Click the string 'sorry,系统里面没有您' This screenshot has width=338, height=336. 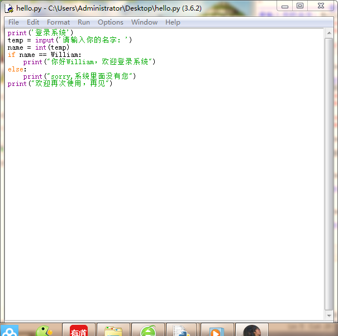(x=89, y=76)
